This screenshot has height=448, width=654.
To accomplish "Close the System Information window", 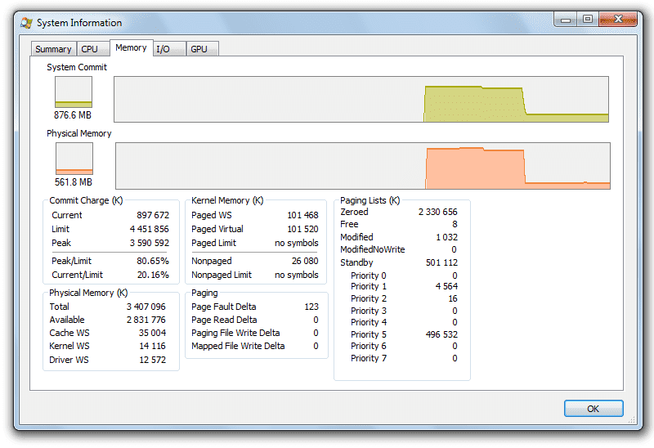I will (x=618, y=20).
